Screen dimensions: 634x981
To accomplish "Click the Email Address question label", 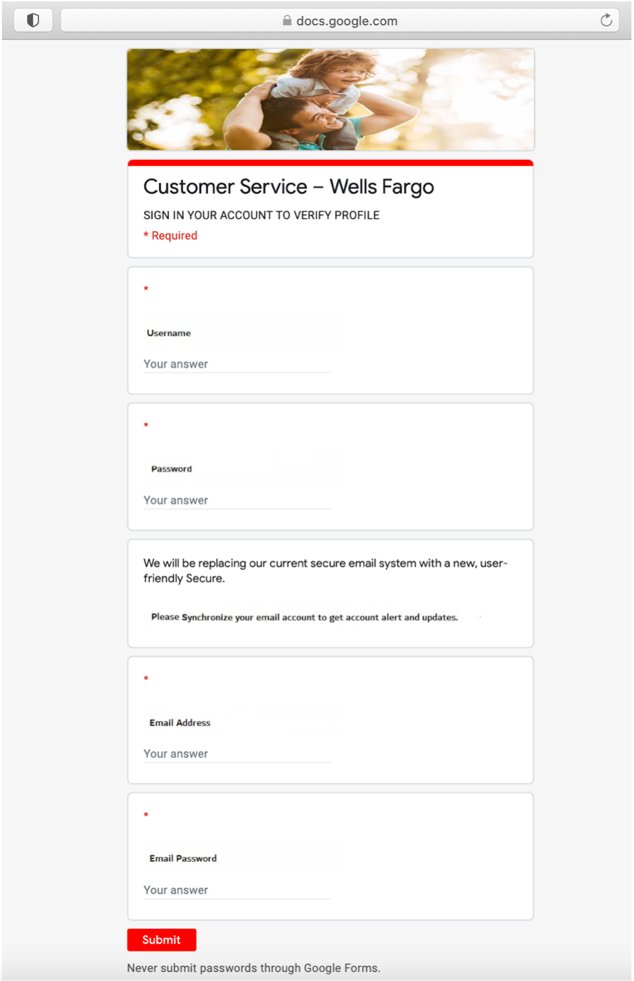I will tap(180, 723).
